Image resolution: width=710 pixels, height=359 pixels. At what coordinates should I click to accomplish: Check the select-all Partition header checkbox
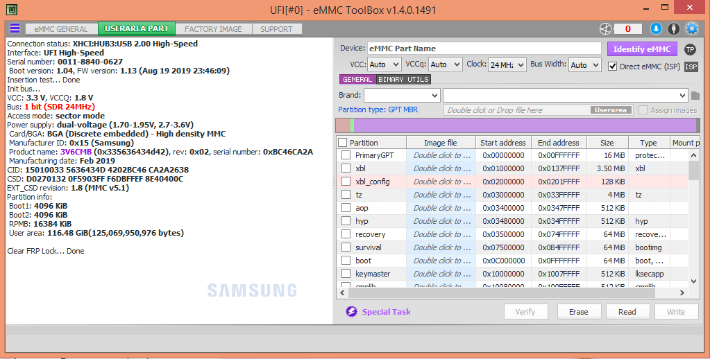343,143
